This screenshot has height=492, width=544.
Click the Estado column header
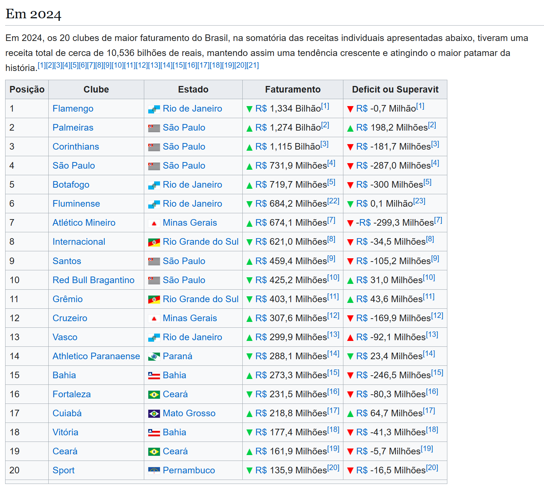(193, 90)
